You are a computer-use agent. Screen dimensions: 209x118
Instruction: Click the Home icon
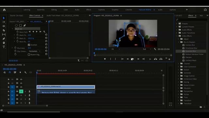4,10
